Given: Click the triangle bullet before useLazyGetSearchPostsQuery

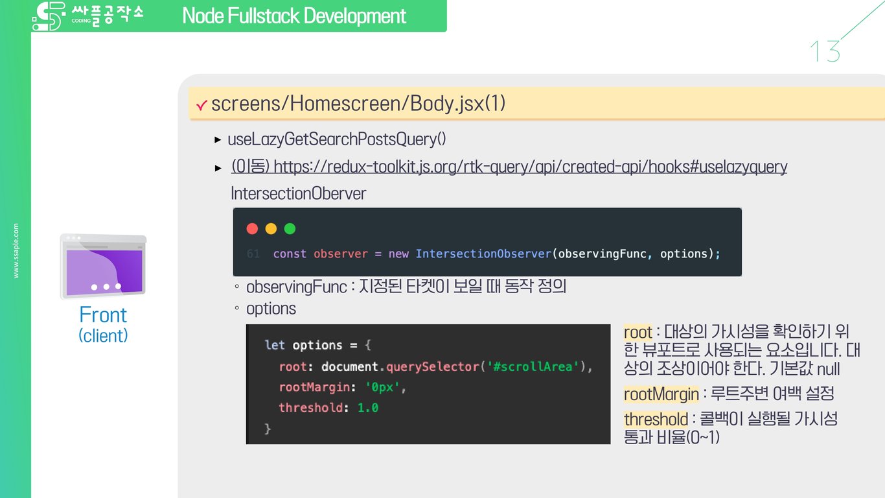Looking at the screenshot, I should [218, 140].
